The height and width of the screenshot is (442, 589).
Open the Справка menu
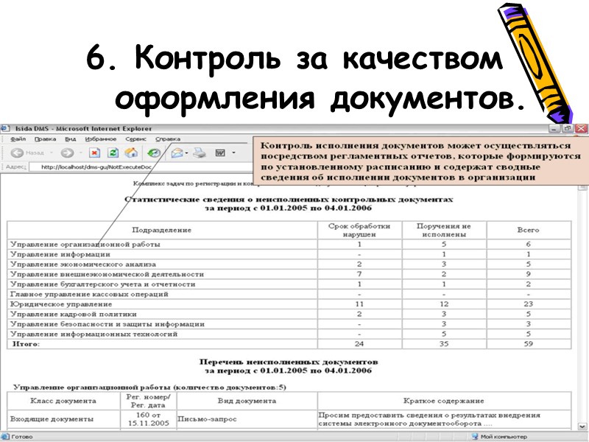click(x=168, y=139)
